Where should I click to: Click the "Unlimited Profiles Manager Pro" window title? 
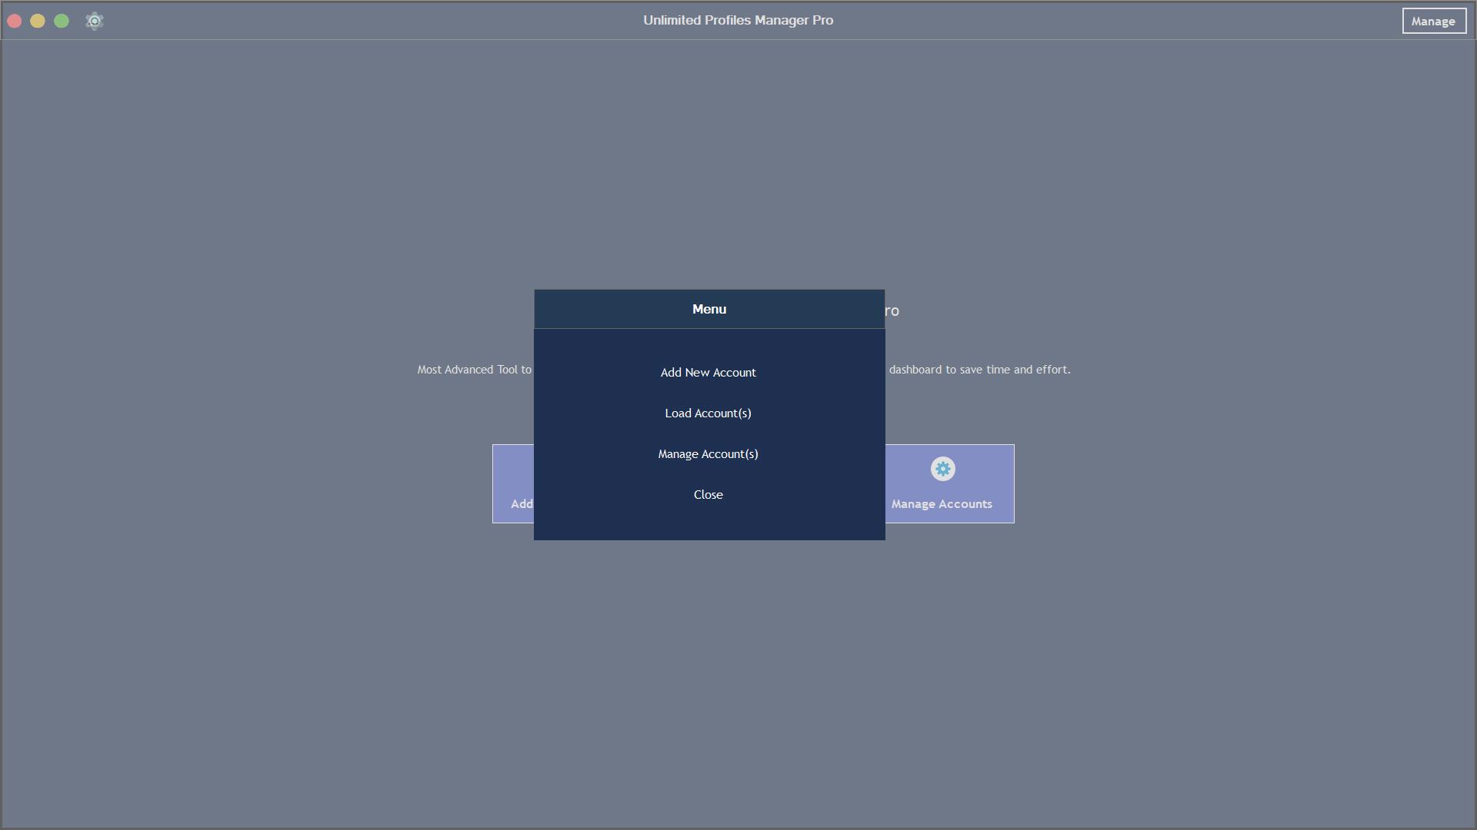point(738,20)
